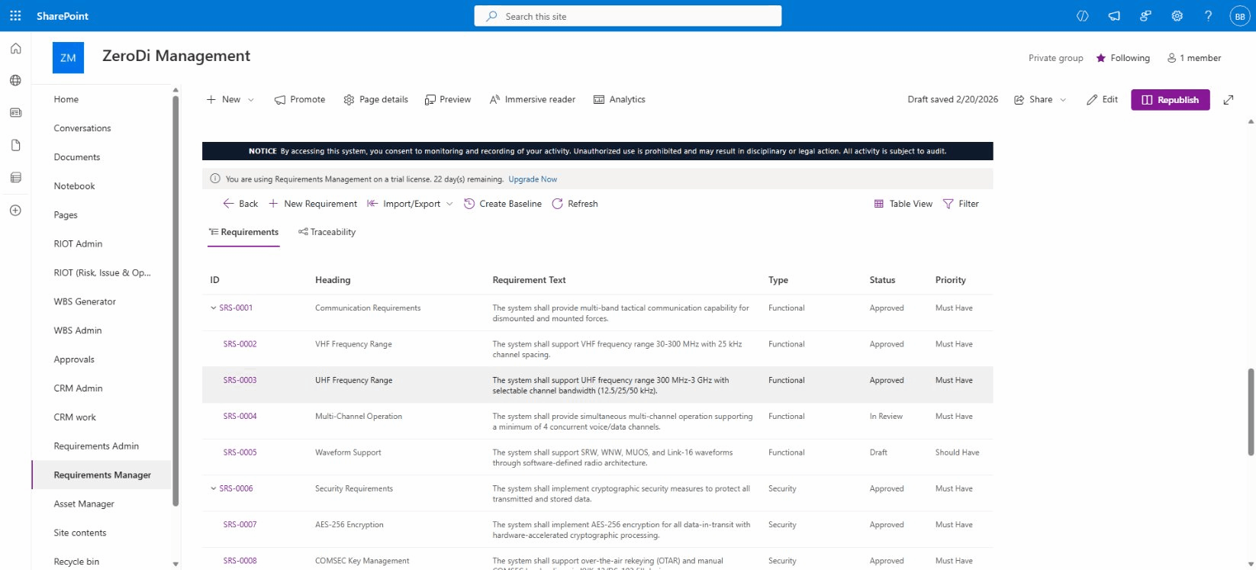Select the Requirements tab
This screenshot has height=570, width=1256.
point(243,233)
